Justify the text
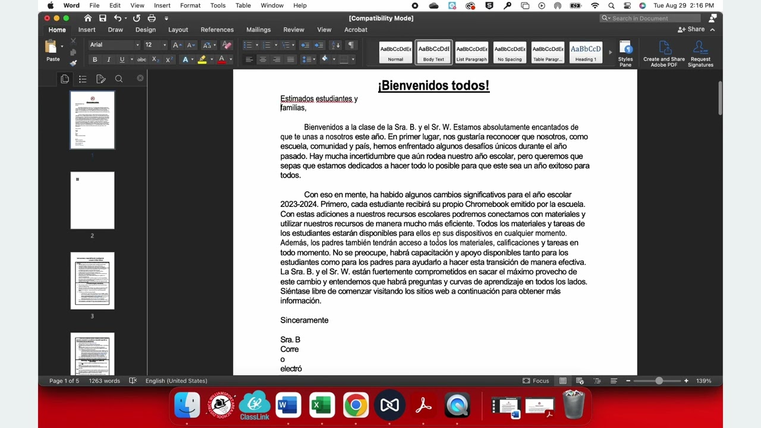 (x=290, y=59)
